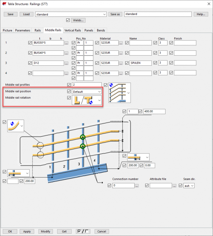Toggle Connection number checkbox
Screen dimensions: 213x236
(x=109, y=186)
